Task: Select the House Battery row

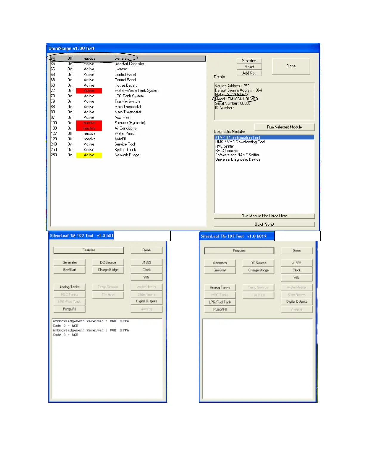Action: pos(128,85)
